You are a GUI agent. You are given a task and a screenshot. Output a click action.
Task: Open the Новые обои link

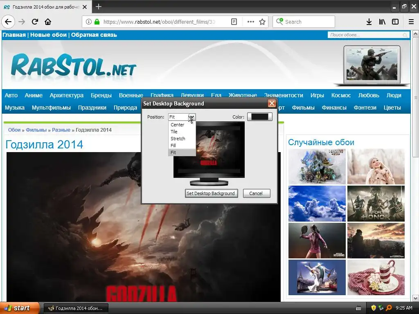coord(48,35)
